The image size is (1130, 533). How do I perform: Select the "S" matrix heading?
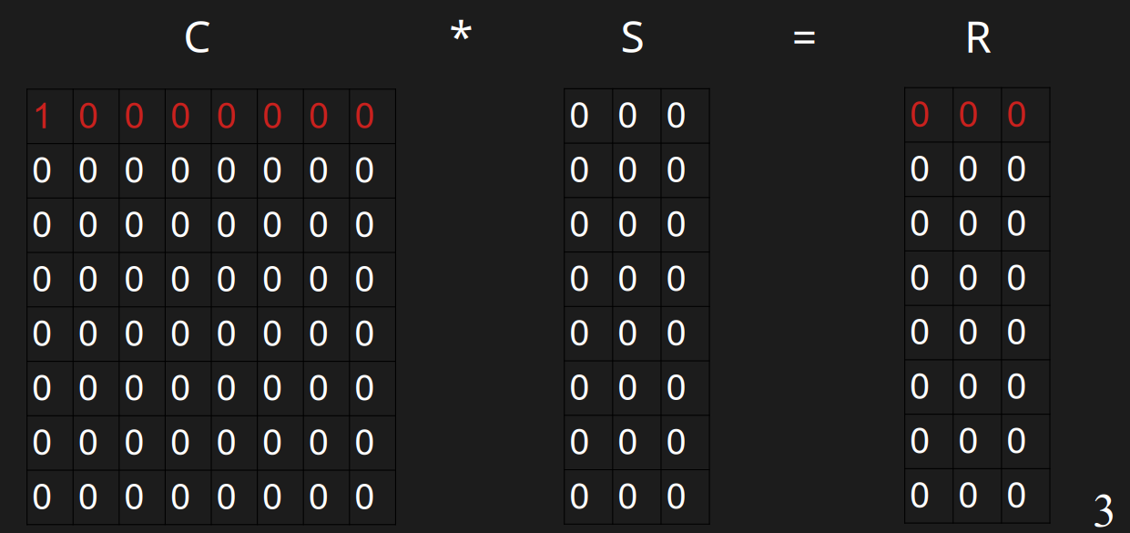(632, 38)
